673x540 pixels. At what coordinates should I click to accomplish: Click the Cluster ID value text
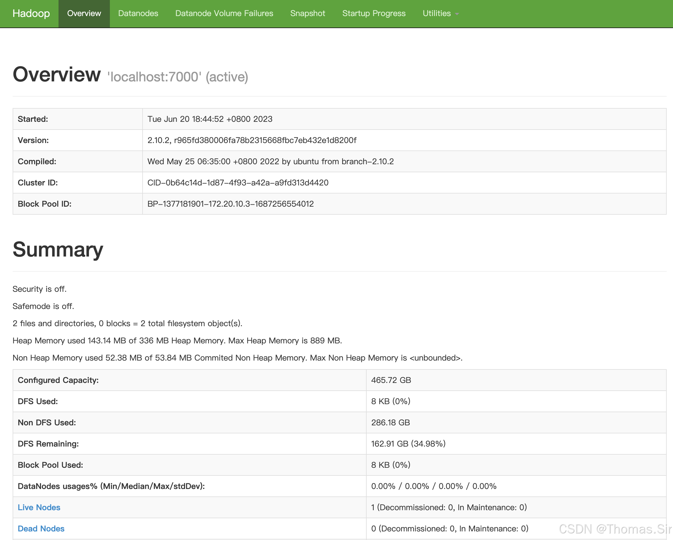point(238,183)
